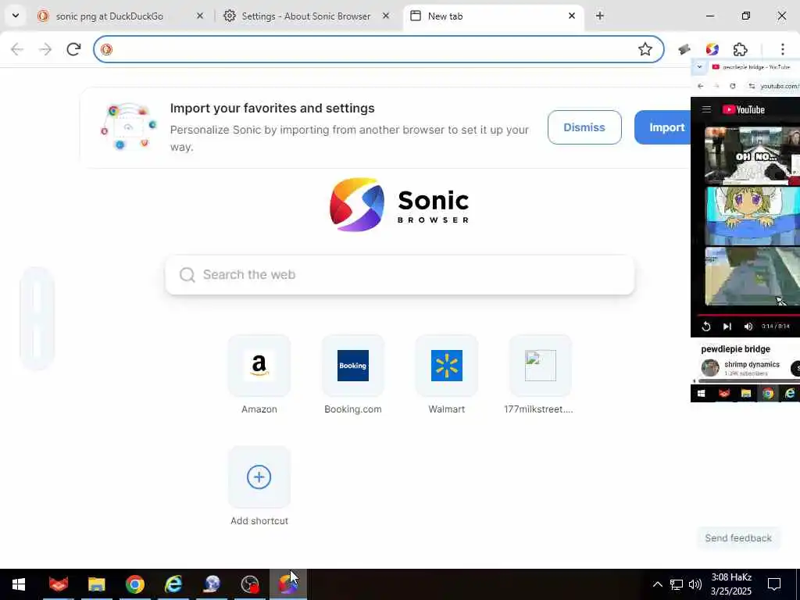Select the New tab tab
Viewport: 800px width, 600px height.
(445, 16)
